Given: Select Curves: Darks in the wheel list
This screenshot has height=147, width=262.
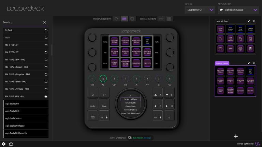Looking at the screenshot, I should [x=130, y=106].
